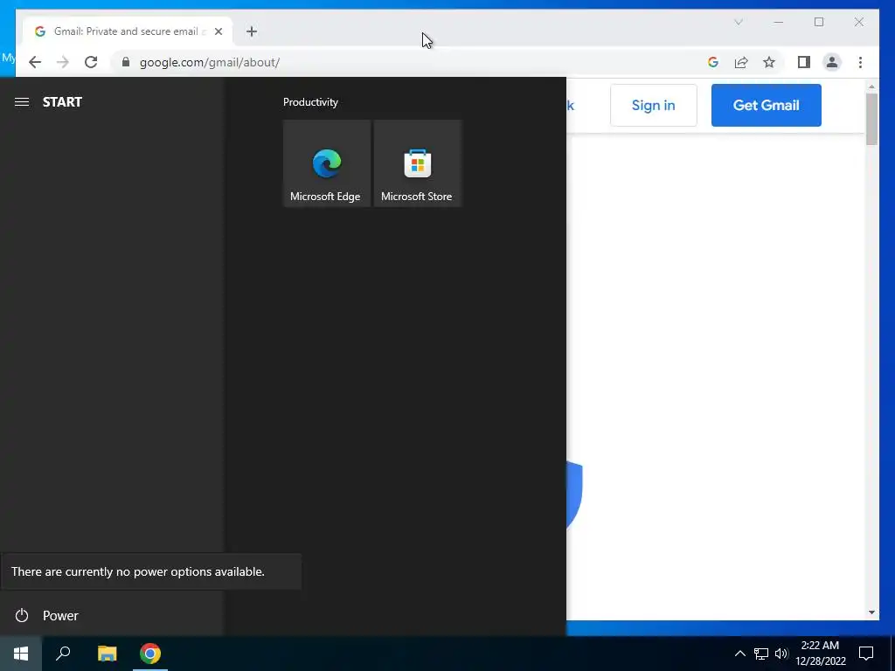Click the scrollbar down arrow in Chrome

(871, 612)
